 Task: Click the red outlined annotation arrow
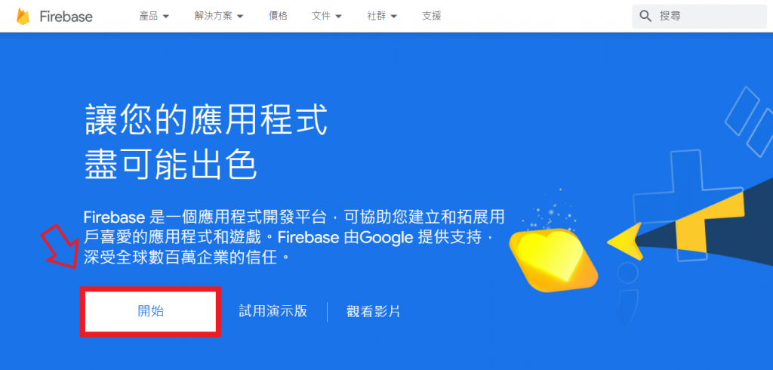[60, 245]
